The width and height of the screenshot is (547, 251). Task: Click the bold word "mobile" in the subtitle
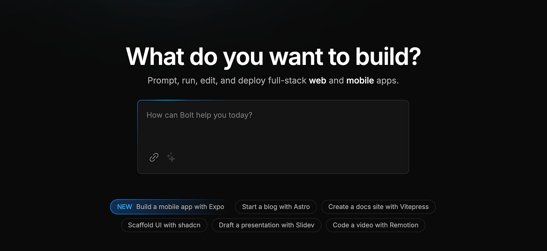click(x=360, y=81)
